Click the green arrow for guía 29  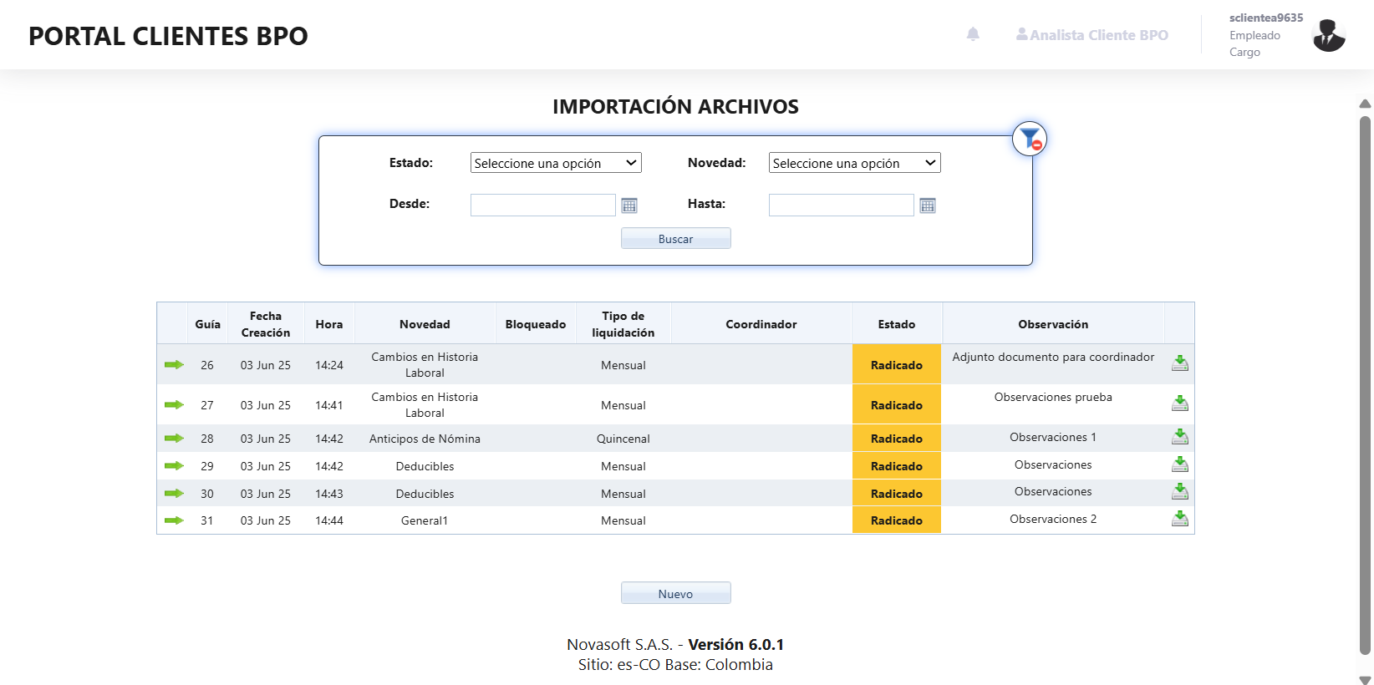174,466
